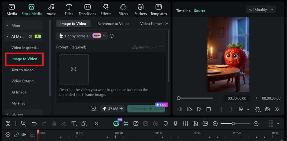Screen dimensions: 287x141
Task: Add marker shield icon
Action: coord(165,124)
